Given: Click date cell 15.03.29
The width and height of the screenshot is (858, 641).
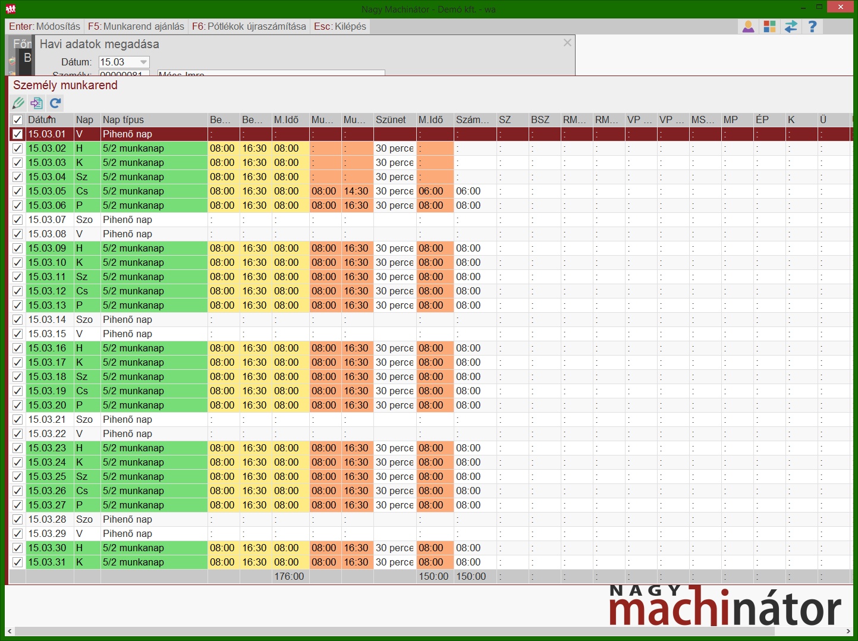Looking at the screenshot, I should coord(50,533).
